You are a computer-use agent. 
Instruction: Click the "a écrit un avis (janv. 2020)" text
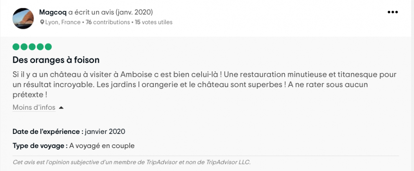(117, 12)
